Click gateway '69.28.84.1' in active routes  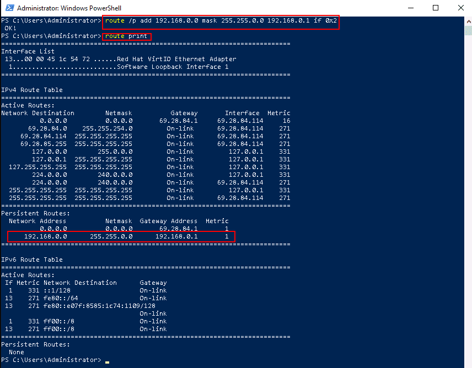(179, 121)
